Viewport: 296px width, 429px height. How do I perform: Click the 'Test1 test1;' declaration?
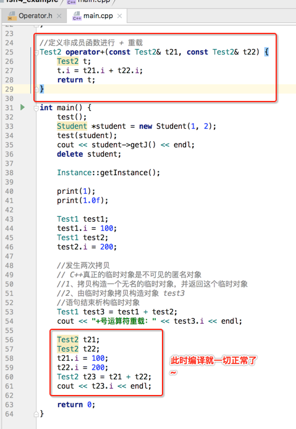point(82,219)
